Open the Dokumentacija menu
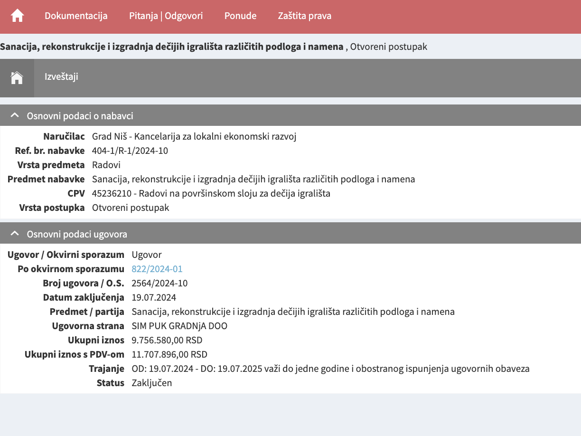Screen dimensions: 581x436 [x=76, y=16]
